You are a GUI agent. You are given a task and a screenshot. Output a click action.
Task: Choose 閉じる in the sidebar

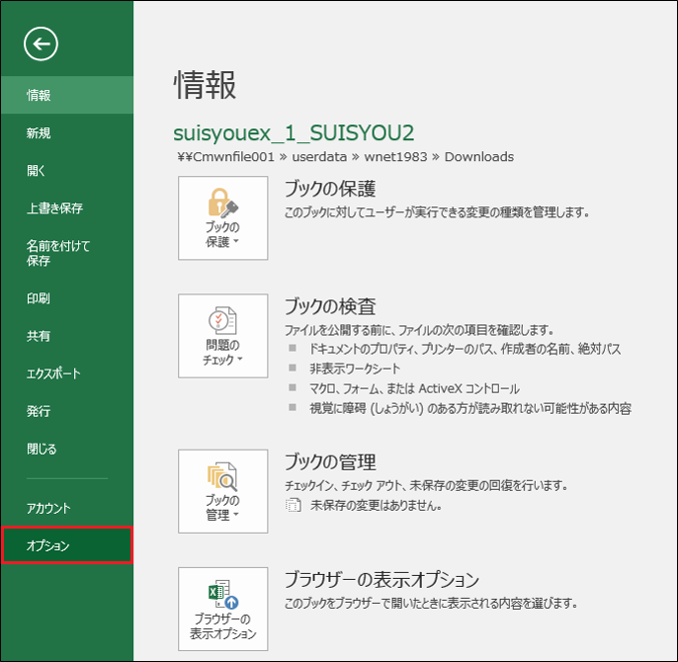pos(67,449)
